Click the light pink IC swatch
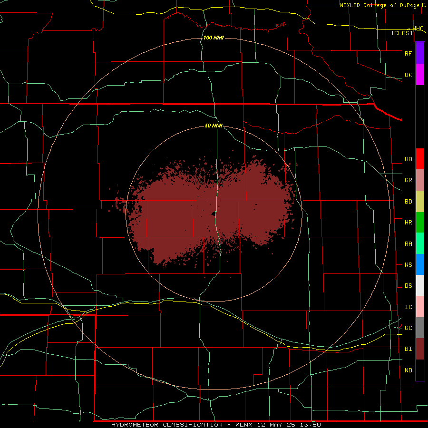 420,307
